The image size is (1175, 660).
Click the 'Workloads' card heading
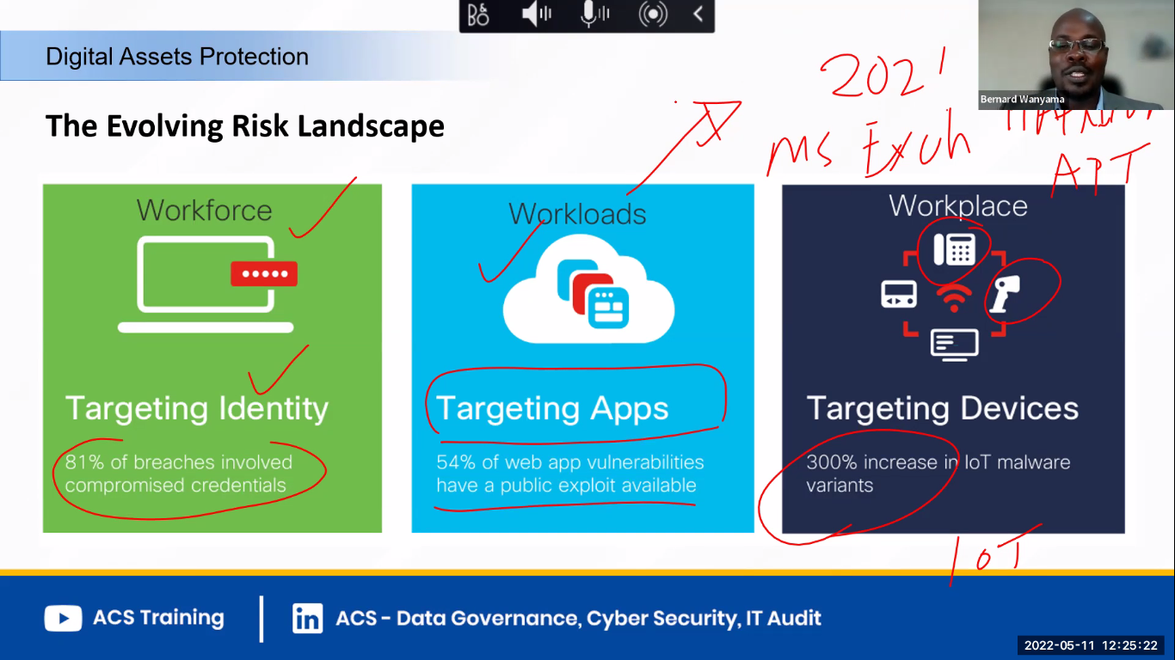[577, 213]
